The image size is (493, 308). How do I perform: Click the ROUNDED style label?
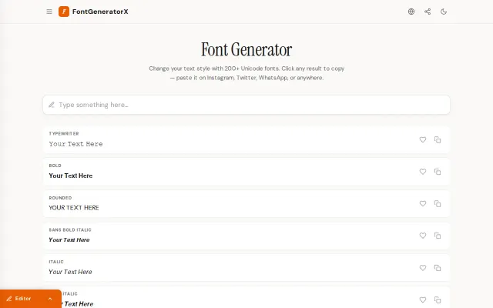[x=60, y=198]
